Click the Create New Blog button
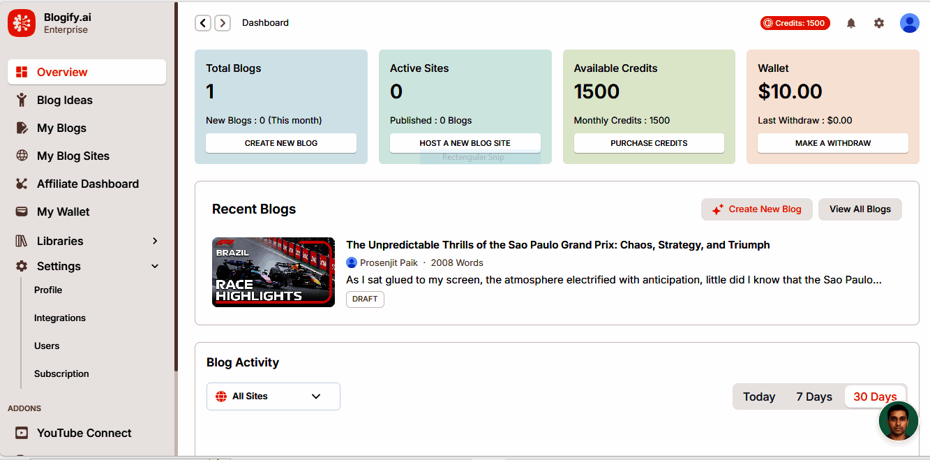Viewport: 930px width, 460px height. (x=756, y=209)
